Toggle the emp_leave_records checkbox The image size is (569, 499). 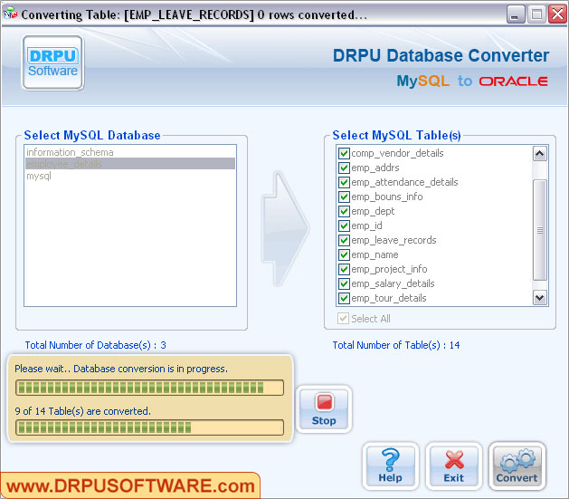pos(344,240)
